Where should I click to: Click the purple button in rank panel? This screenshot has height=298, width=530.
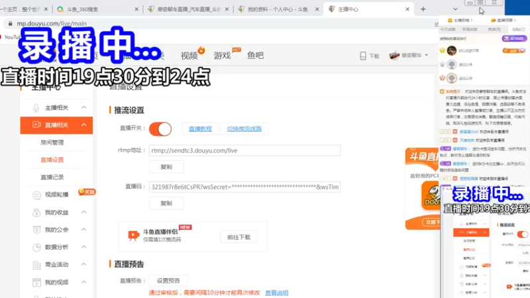(514, 38)
